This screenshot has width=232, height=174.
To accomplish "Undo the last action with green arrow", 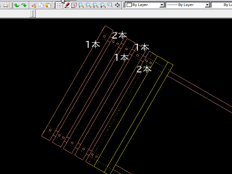I will (17, 5).
